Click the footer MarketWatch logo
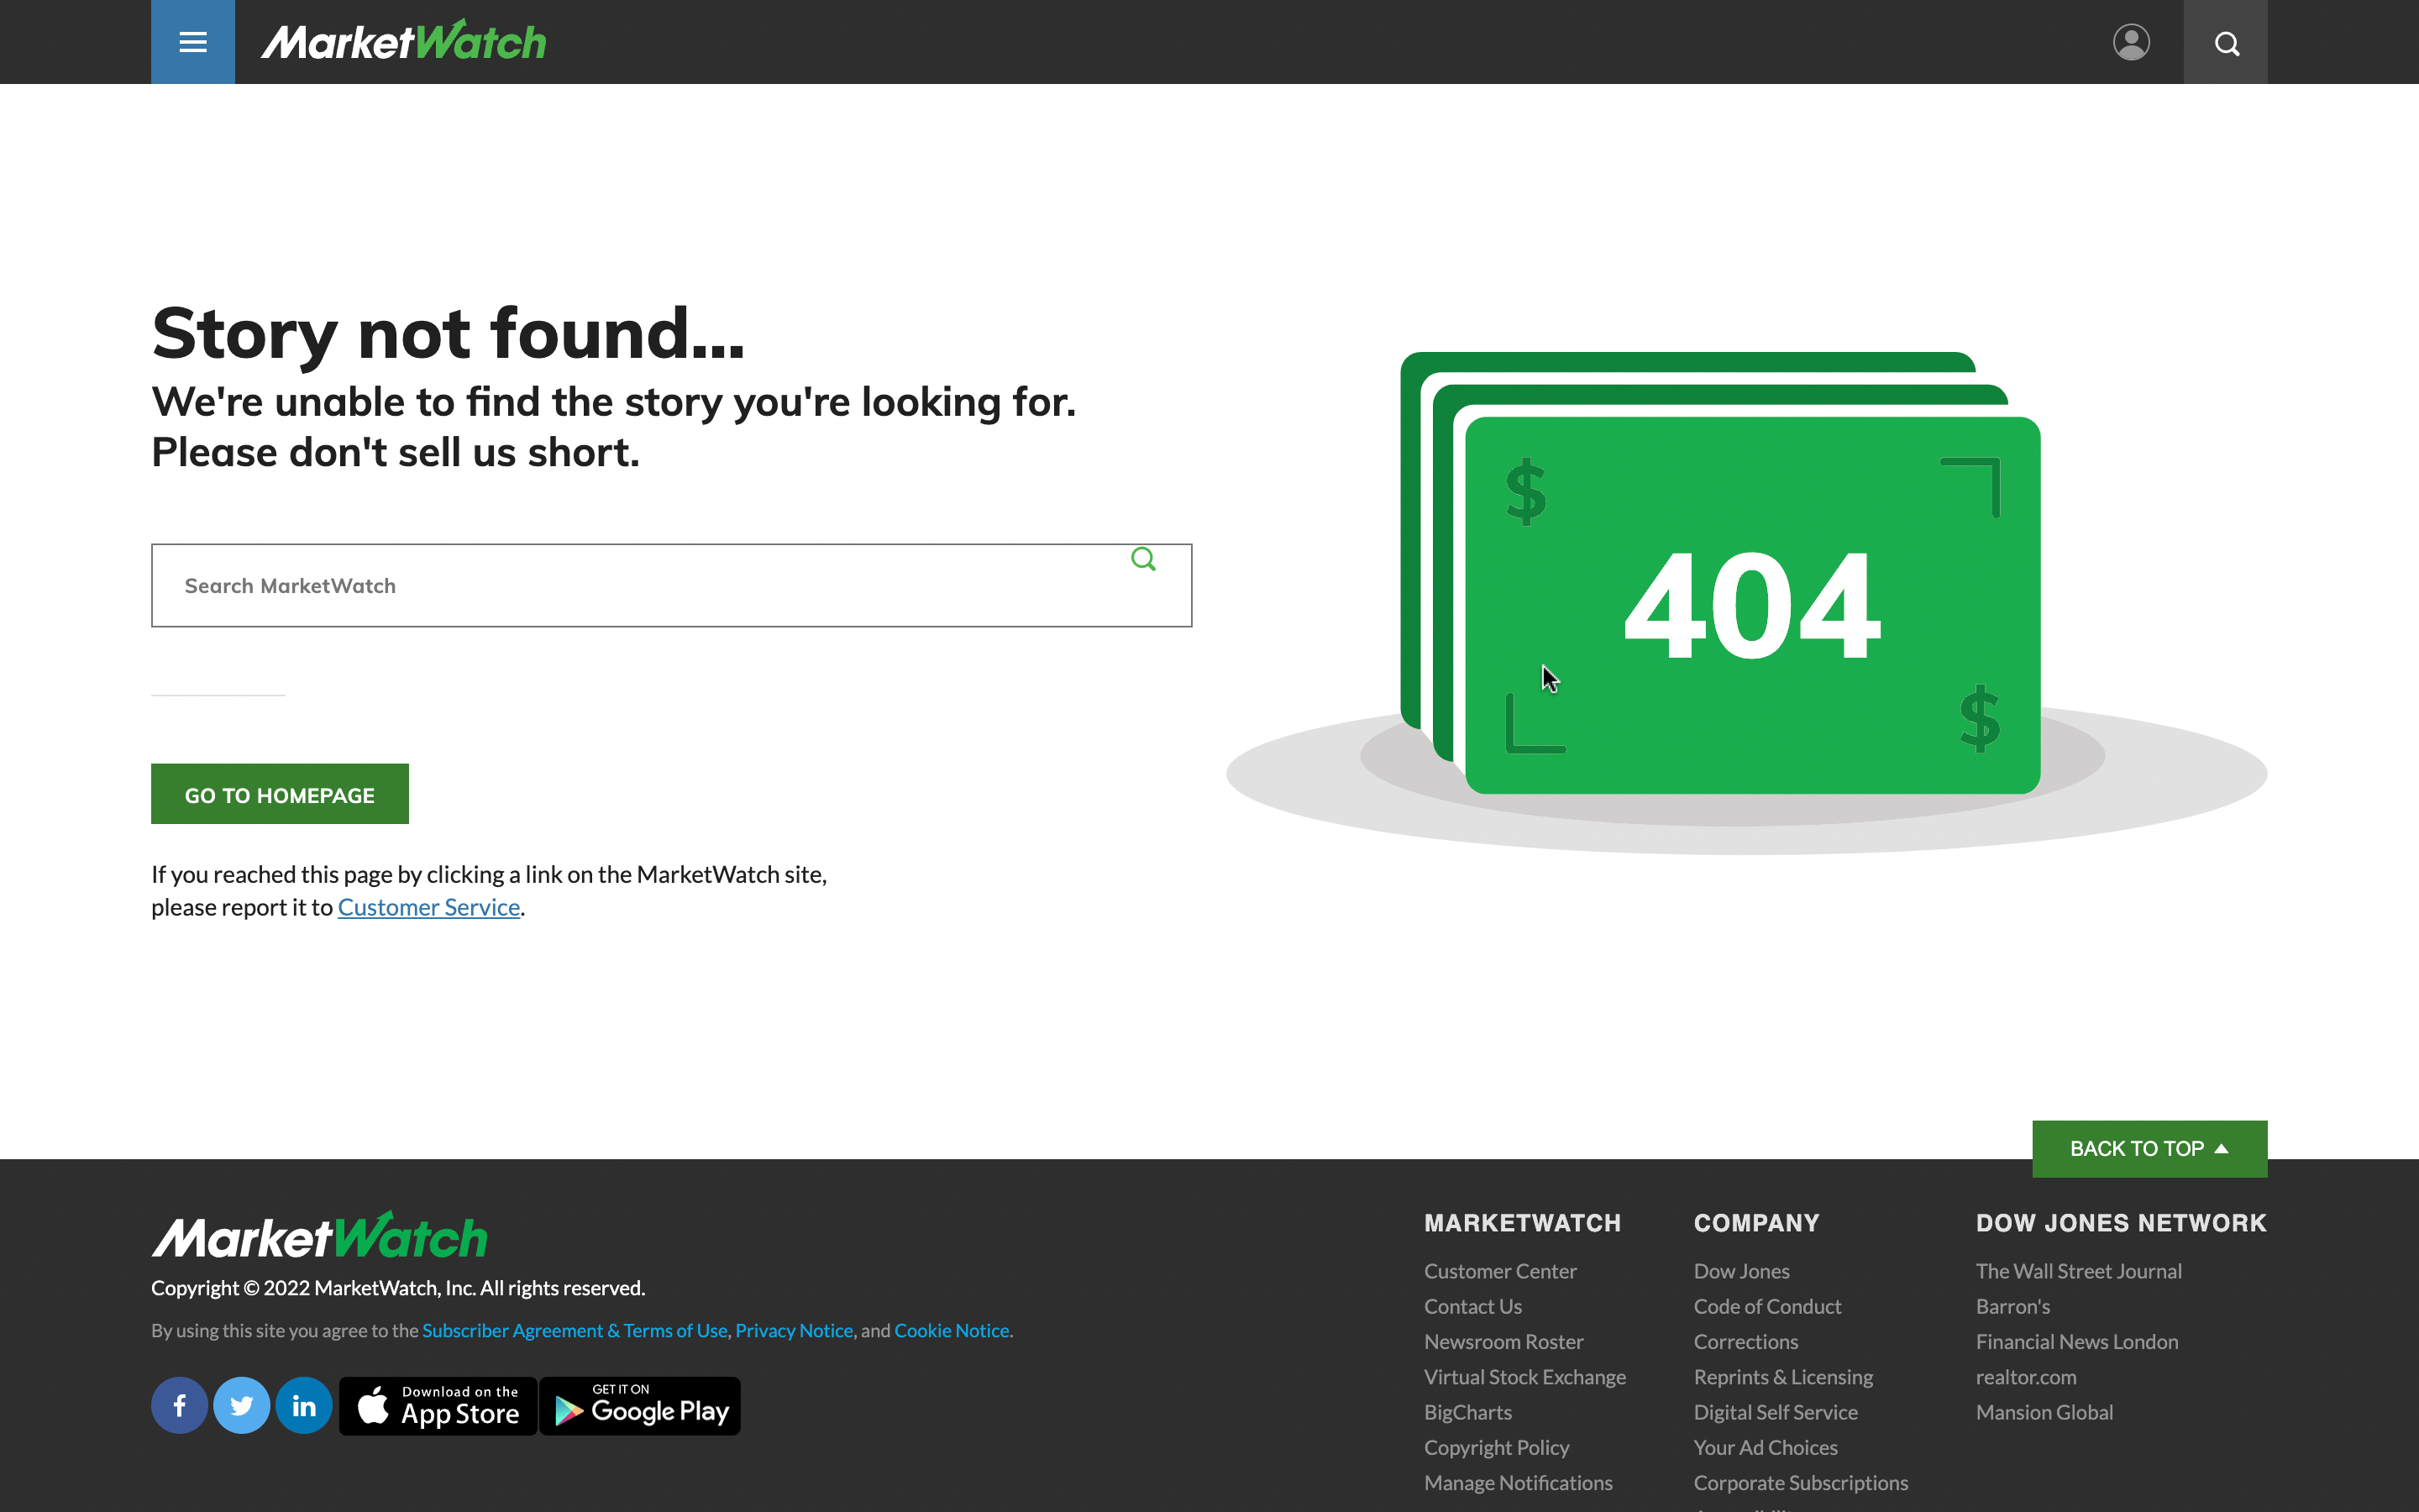Screen dimensions: 2419x1512 click(x=320, y=1236)
